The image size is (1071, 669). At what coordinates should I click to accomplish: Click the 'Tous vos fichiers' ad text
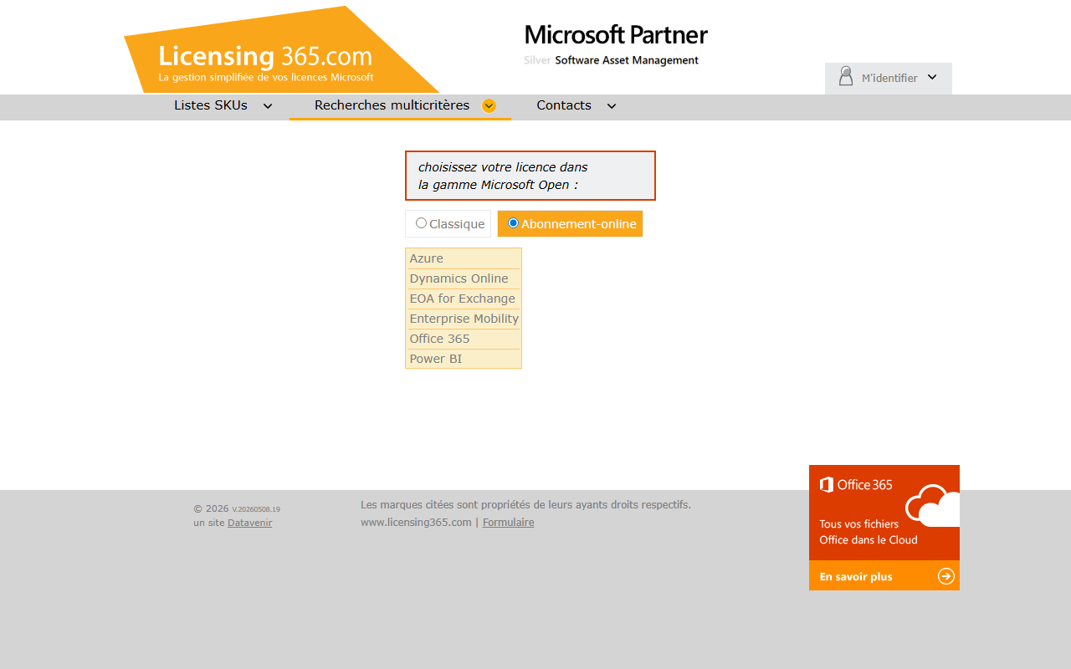(x=858, y=524)
